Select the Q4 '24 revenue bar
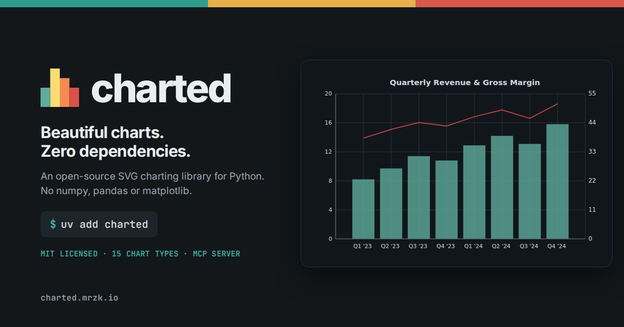The width and height of the screenshot is (624, 327). tap(557, 182)
